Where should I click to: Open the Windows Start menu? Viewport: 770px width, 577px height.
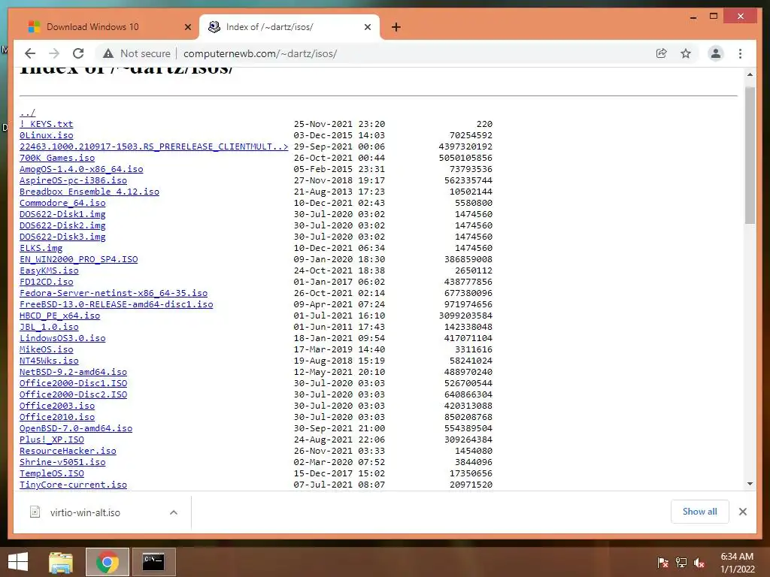point(18,562)
